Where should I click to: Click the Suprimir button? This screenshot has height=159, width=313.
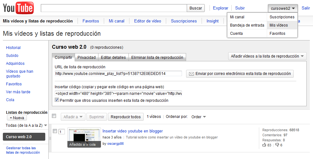(97, 117)
